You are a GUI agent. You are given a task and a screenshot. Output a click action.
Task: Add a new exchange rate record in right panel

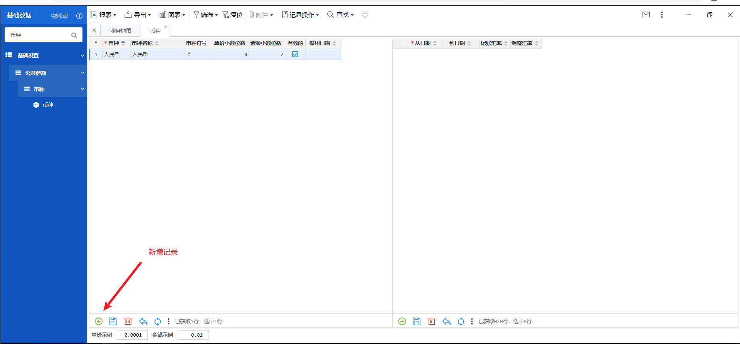tap(402, 321)
